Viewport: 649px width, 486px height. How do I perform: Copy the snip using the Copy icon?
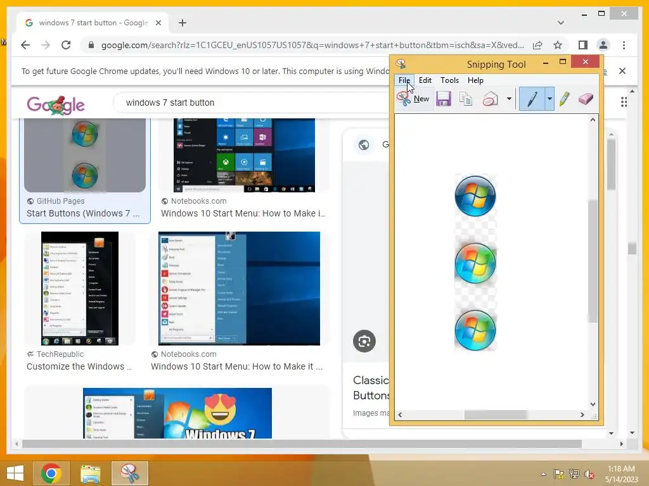point(466,99)
